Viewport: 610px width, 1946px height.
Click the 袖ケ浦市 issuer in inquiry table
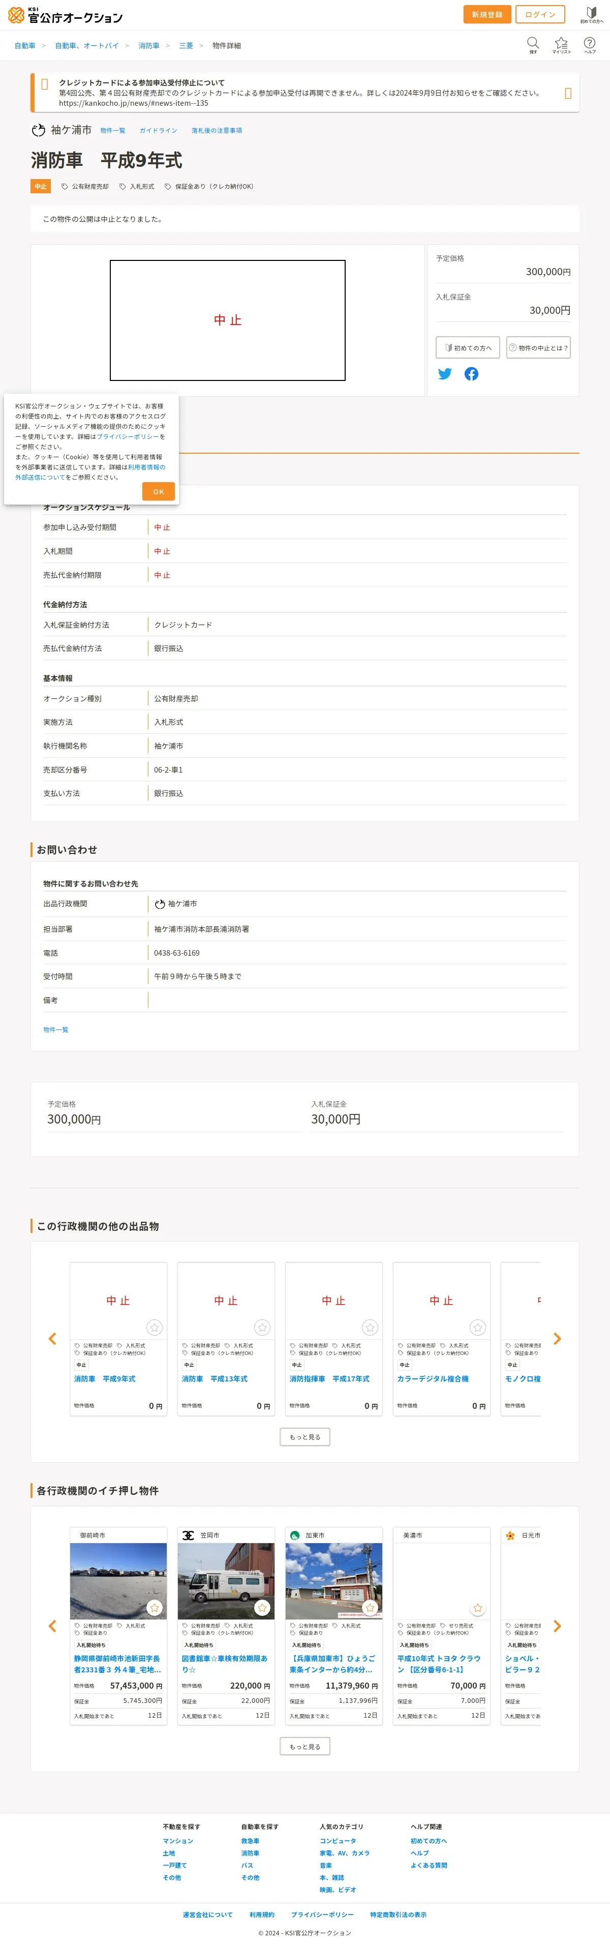click(176, 903)
